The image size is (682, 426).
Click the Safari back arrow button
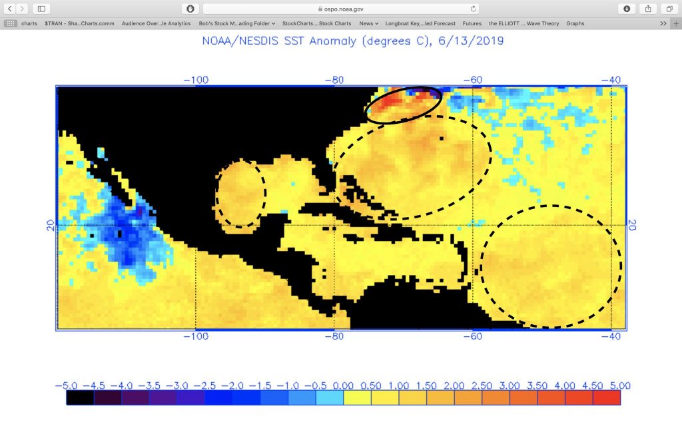point(10,9)
